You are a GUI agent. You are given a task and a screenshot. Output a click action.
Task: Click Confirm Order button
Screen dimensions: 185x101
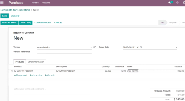(x=42, y=23)
